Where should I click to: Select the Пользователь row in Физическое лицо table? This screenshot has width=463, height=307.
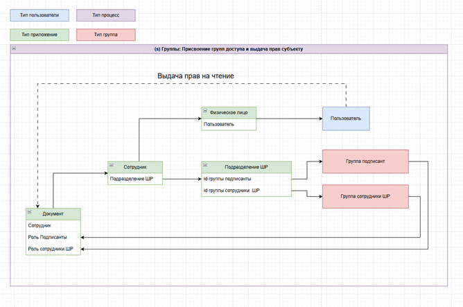tap(229, 124)
